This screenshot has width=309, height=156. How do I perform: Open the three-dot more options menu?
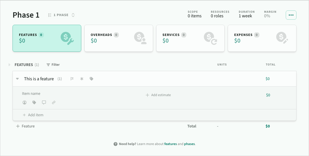291,15
